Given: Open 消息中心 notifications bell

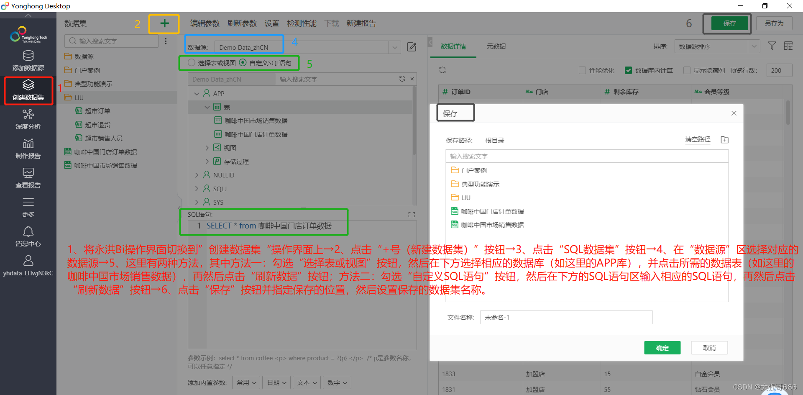Looking at the screenshot, I should tap(28, 237).
